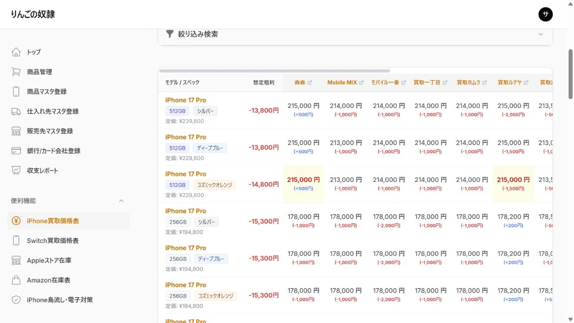The width and height of the screenshot is (574, 323).
Task: Click the 買取ルデヤ store header link
Action: coord(510,83)
